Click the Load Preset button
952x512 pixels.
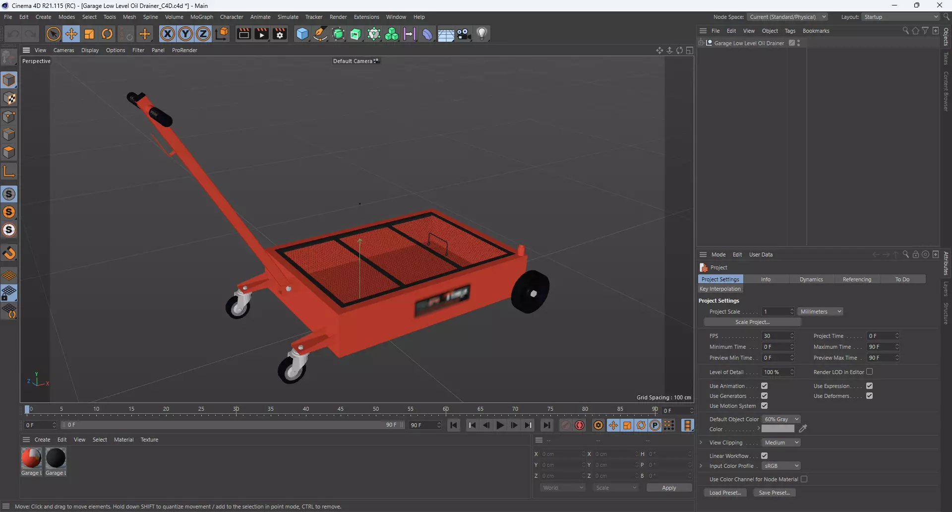click(725, 493)
